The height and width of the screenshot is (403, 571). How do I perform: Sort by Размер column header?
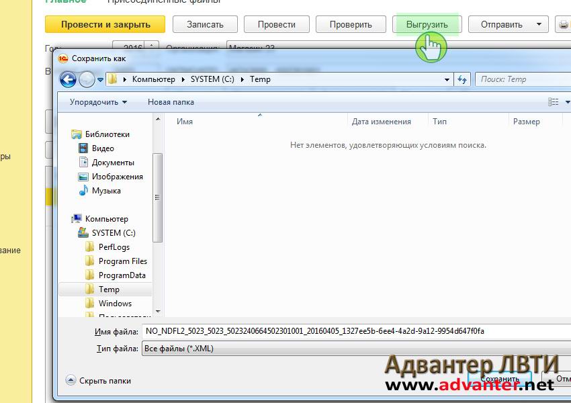pos(526,122)
